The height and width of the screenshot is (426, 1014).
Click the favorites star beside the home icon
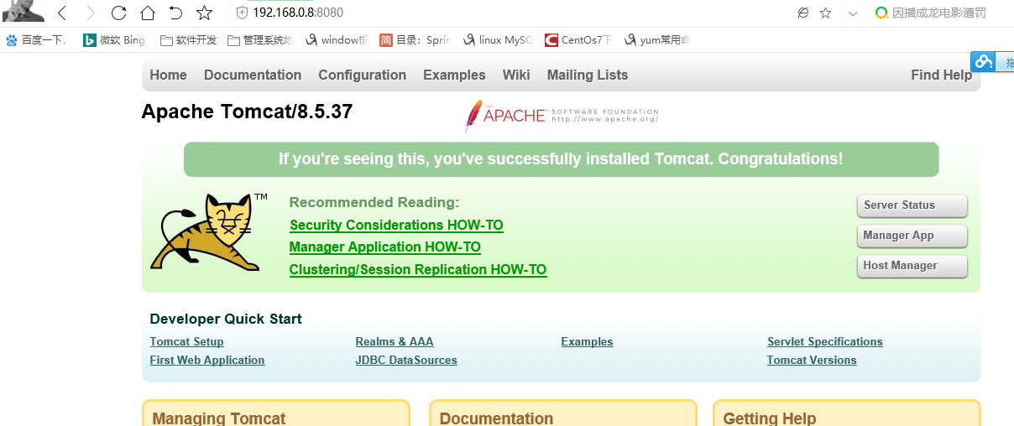(204, 13)
